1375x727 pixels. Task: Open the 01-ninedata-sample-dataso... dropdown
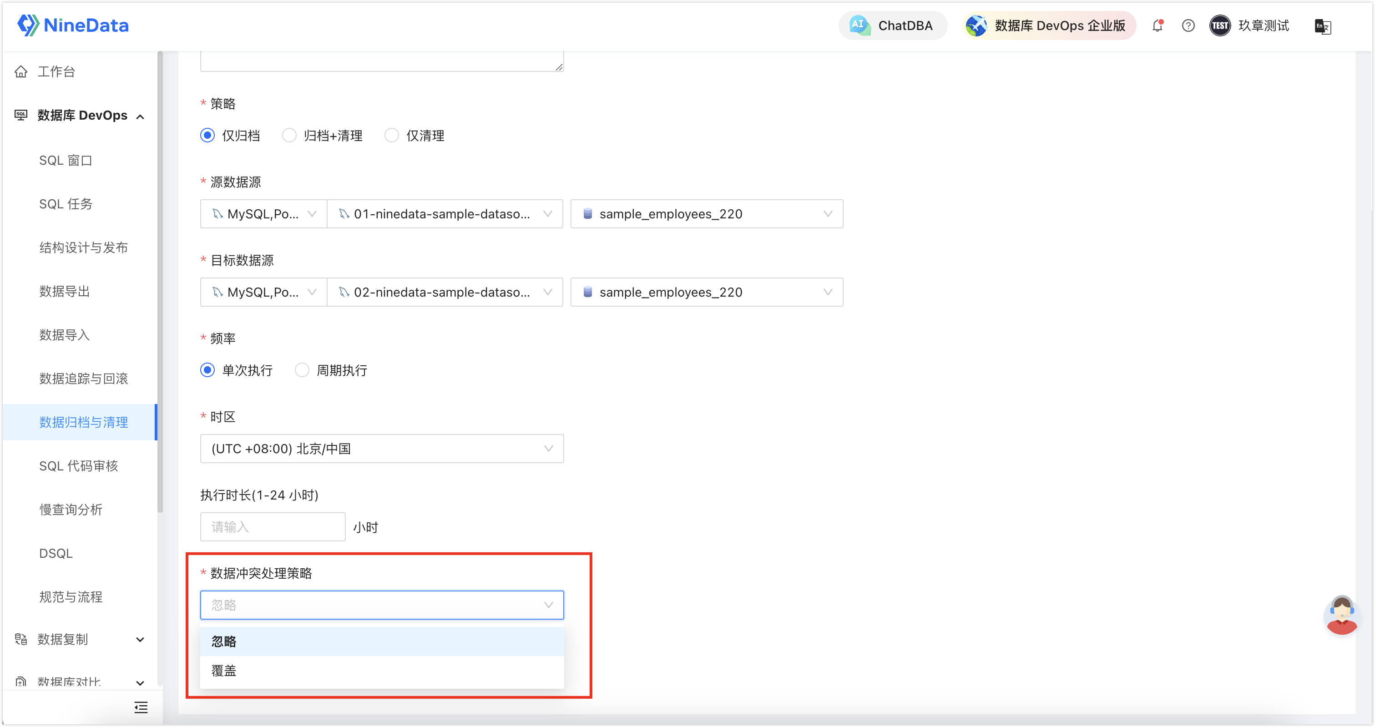coord(445,214)
